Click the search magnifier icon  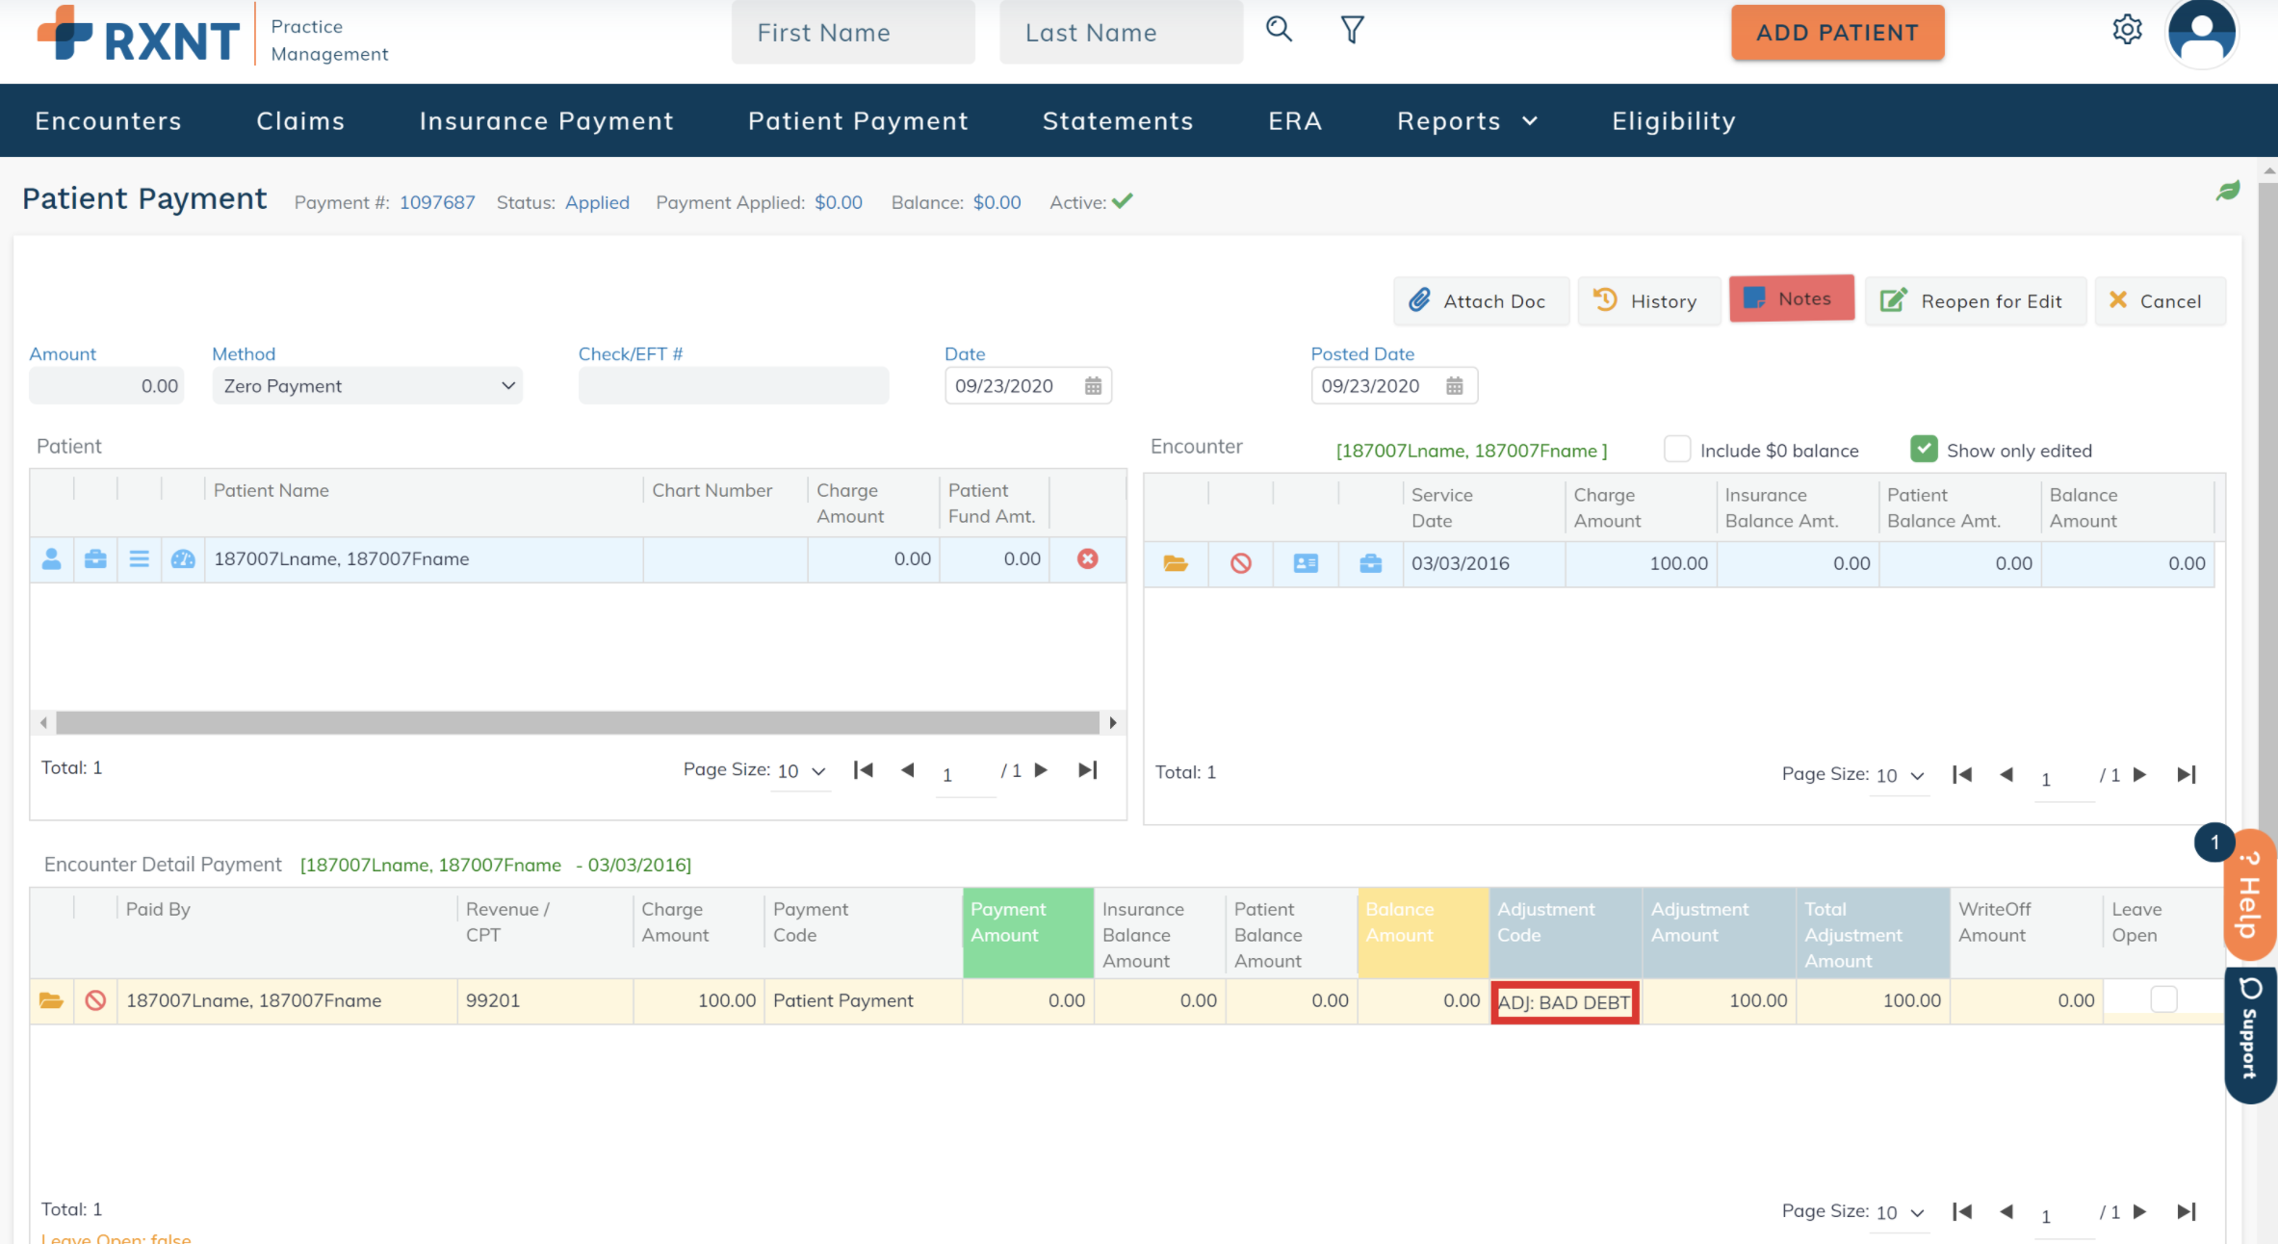click(x=1279, y=30)
